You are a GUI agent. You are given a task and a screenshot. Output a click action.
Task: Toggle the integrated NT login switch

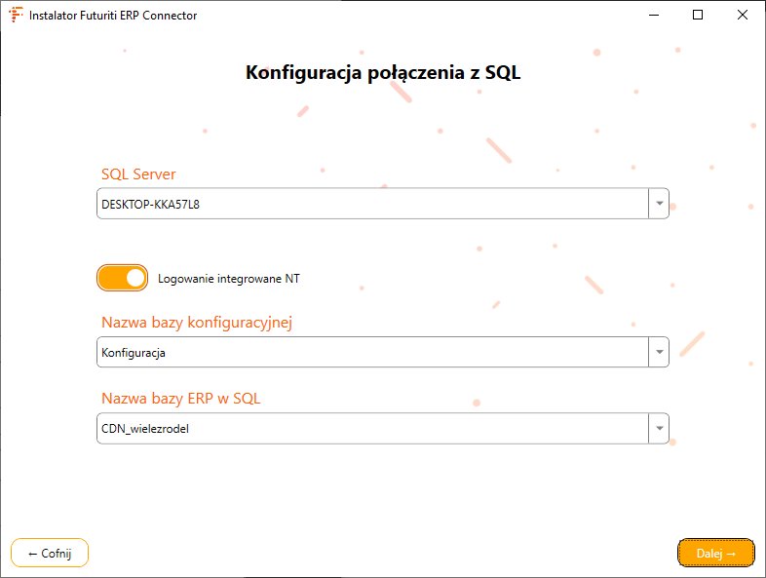pyautogui.click(x=123, y=278)
